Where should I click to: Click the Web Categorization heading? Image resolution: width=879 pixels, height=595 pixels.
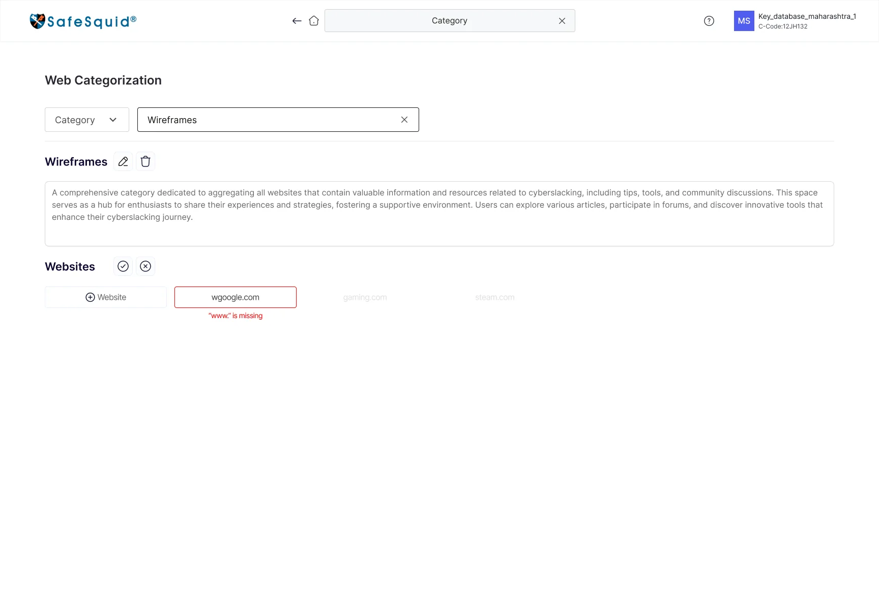(103, 80)
